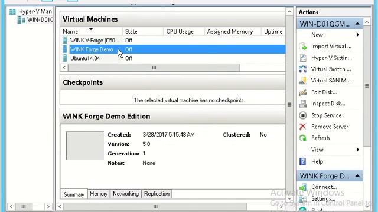Expand the View submenu arrow
The height and width of the screenshot is (212, 378).
pyautogui.click(x=358, y=150)
